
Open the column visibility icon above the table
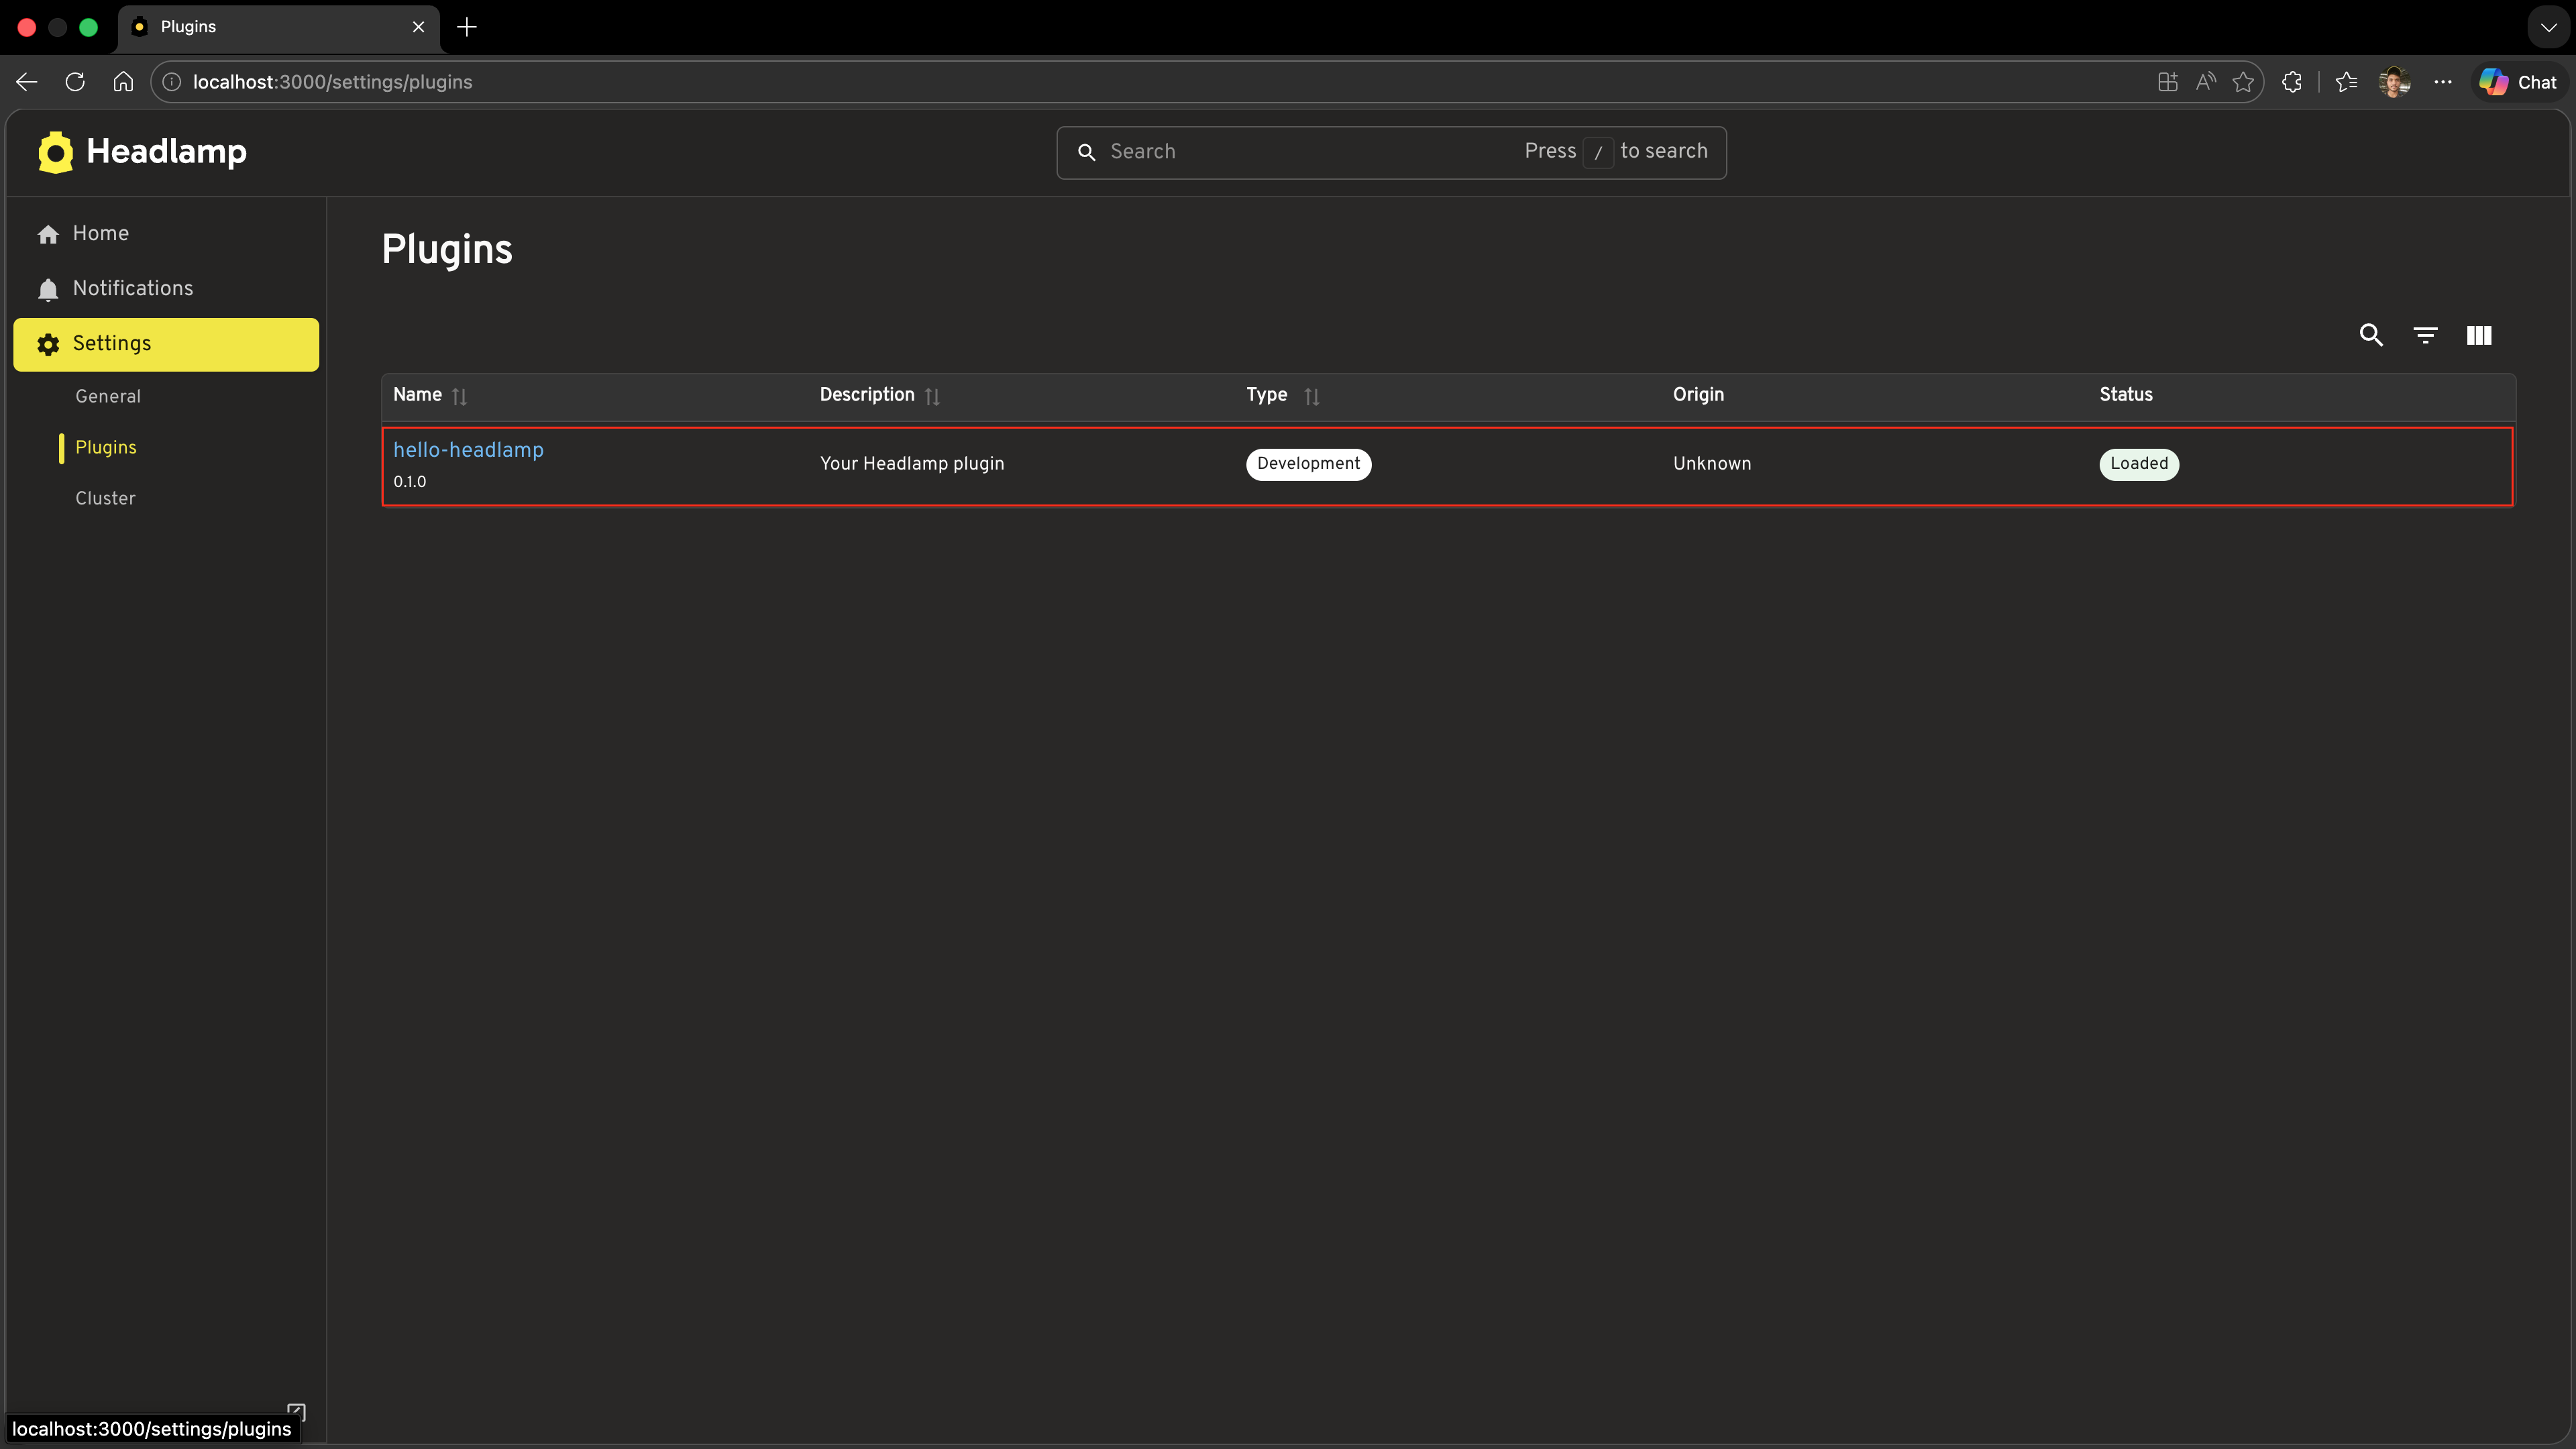[2479, 335]
